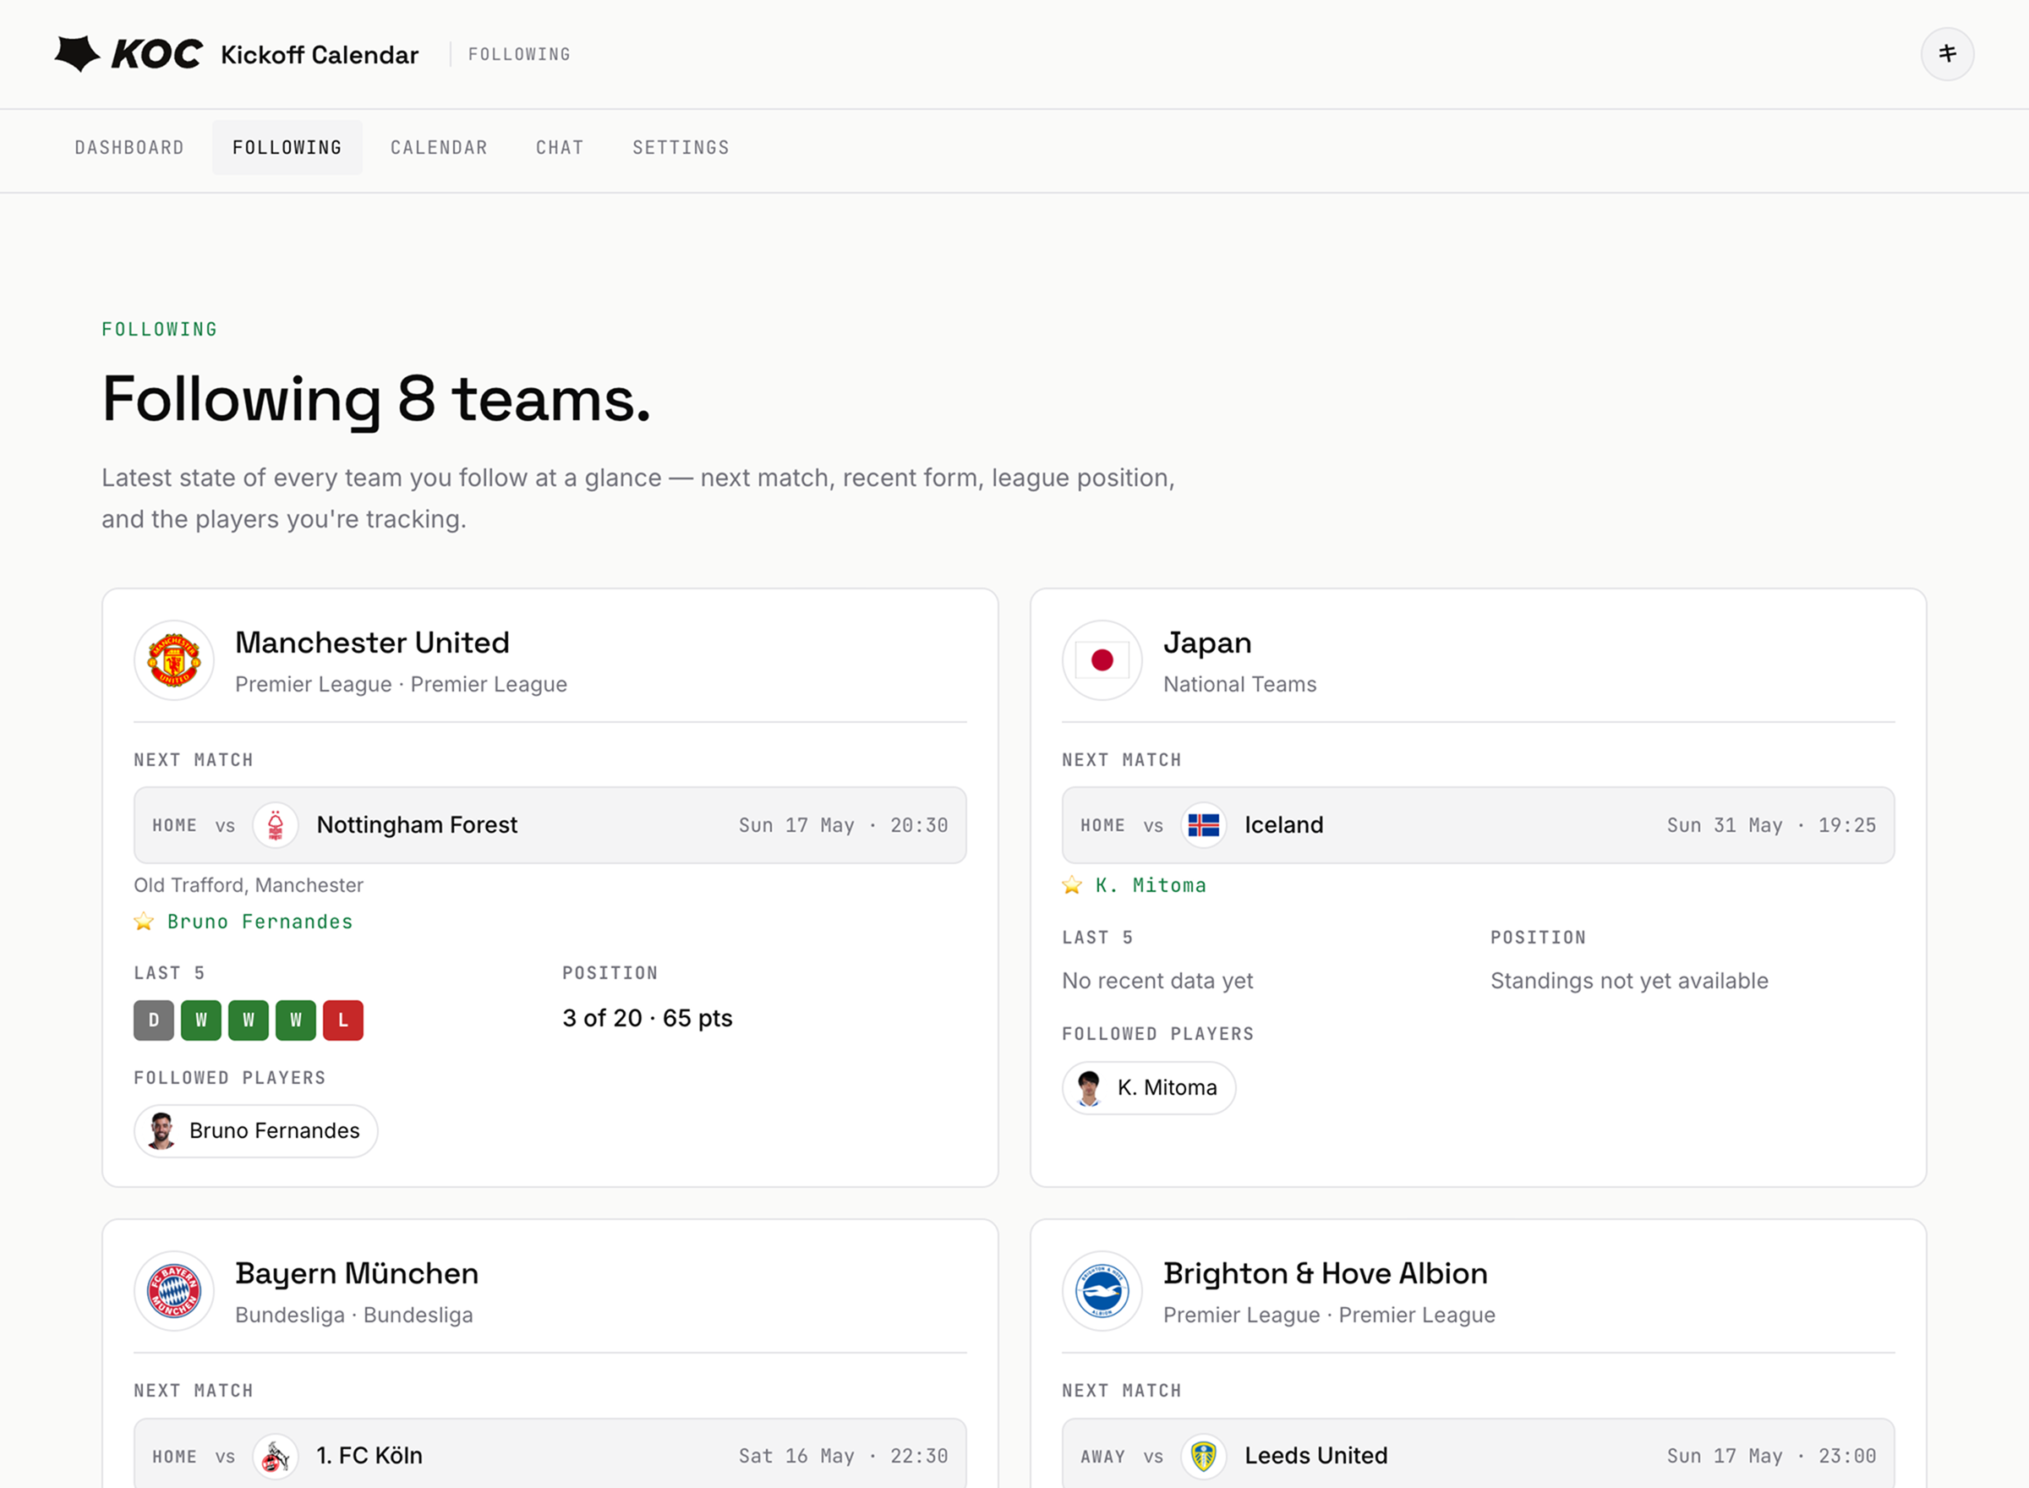Image resolution: width=2029 pixels, height=1488 pixels.
Task: Select the Following tab
Action: [287, 148]
